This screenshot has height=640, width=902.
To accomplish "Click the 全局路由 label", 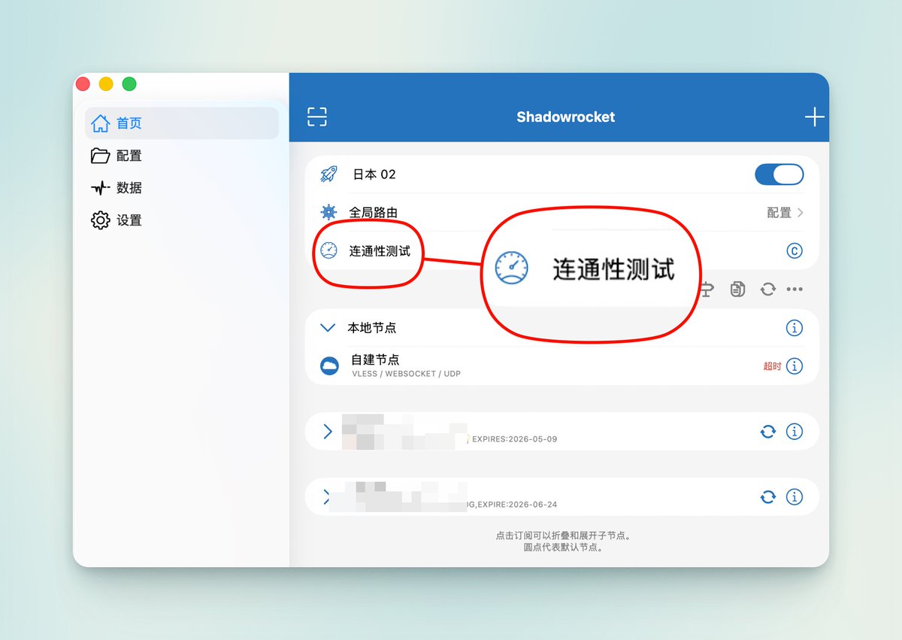I will click(374, 213).
